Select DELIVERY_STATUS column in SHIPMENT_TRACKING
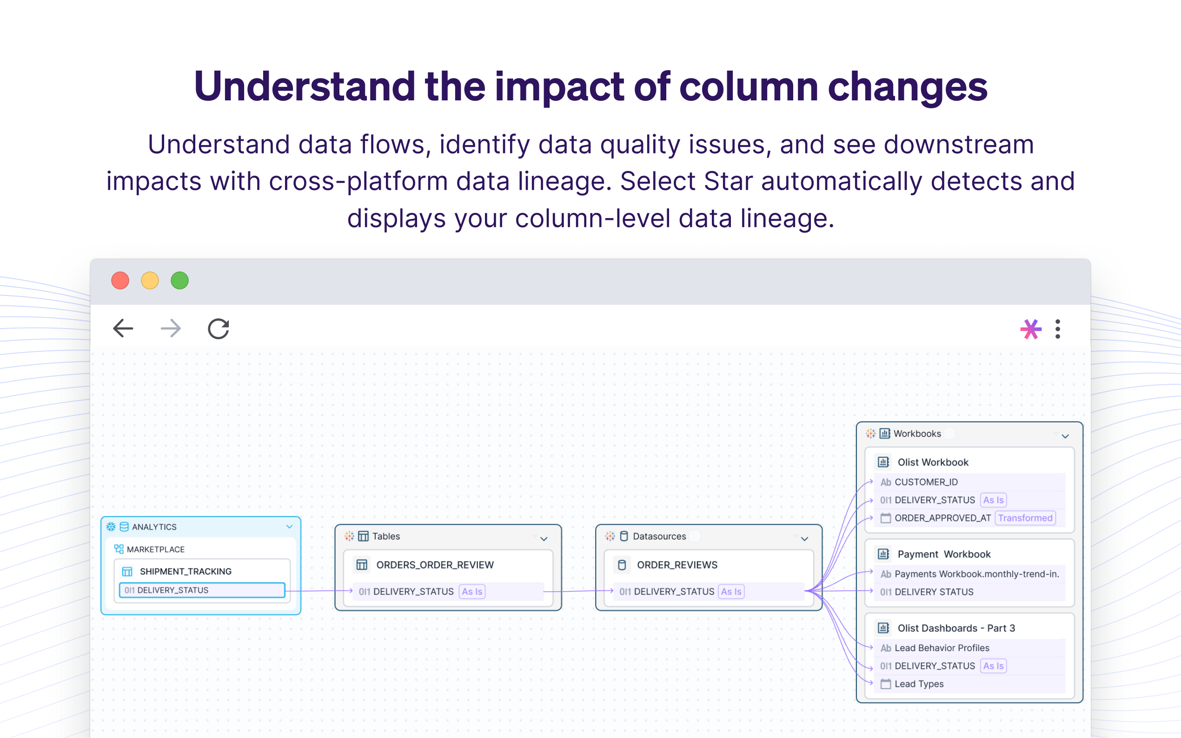This screenshot has width=1181, height=738. 202,590
